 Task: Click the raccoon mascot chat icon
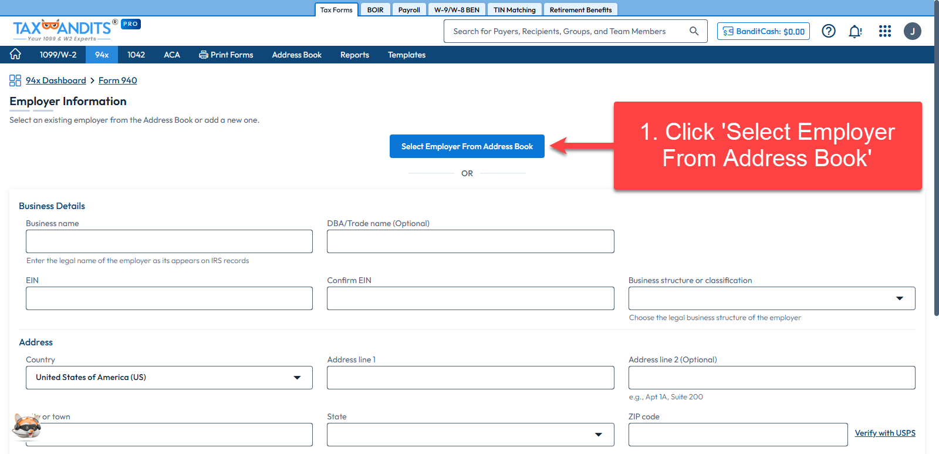pos(26,426)
